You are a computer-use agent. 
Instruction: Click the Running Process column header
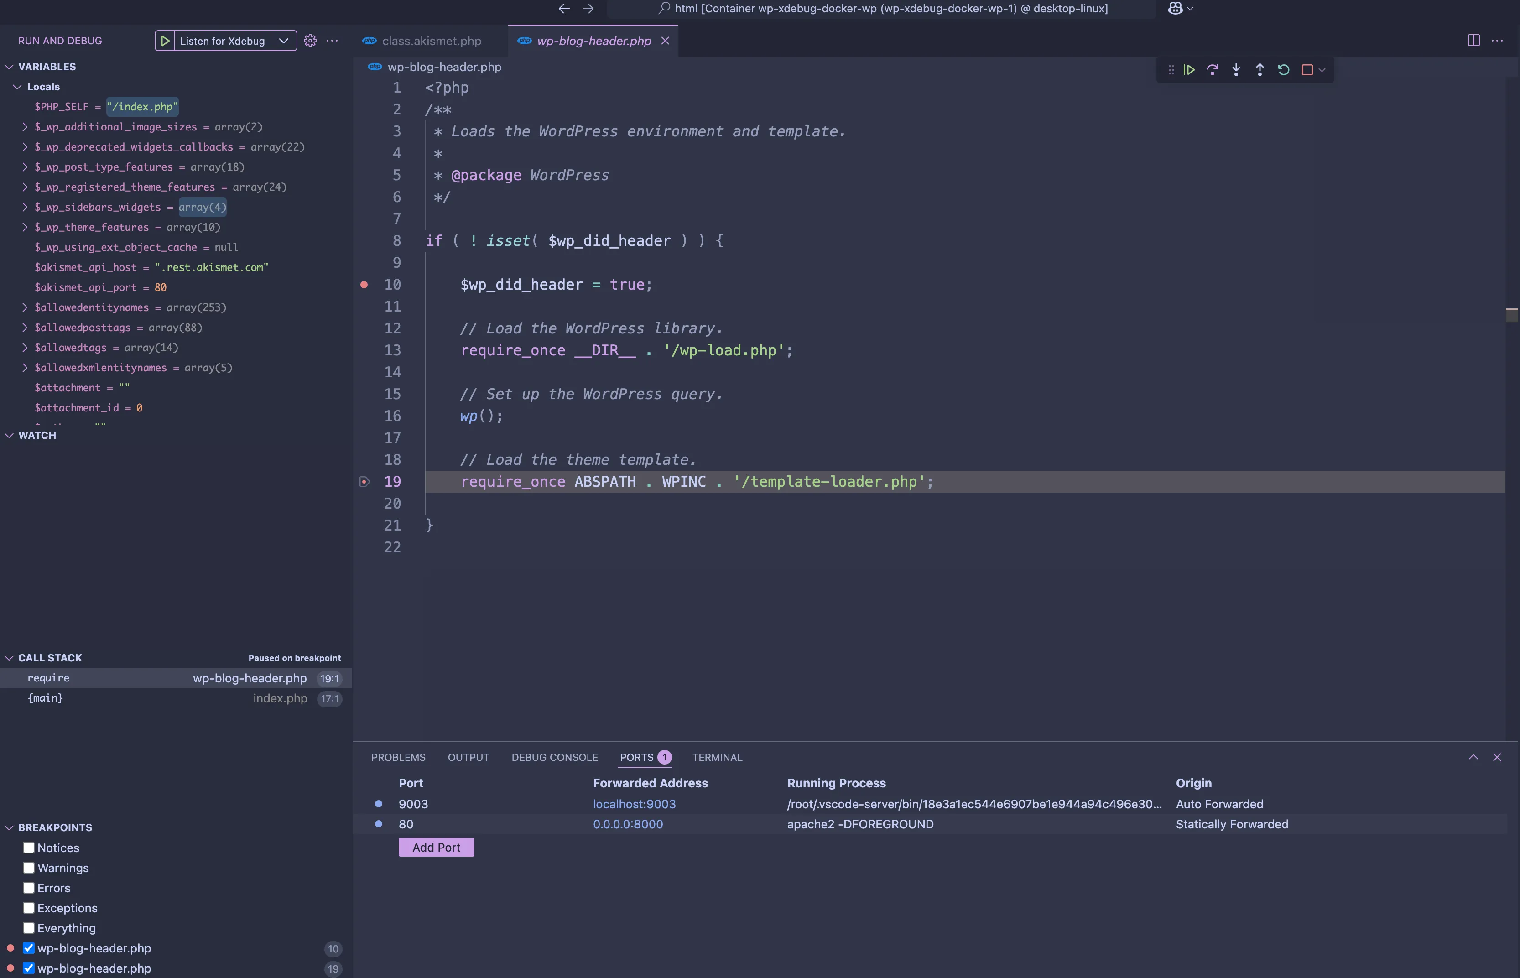click(x=836, y=783)
